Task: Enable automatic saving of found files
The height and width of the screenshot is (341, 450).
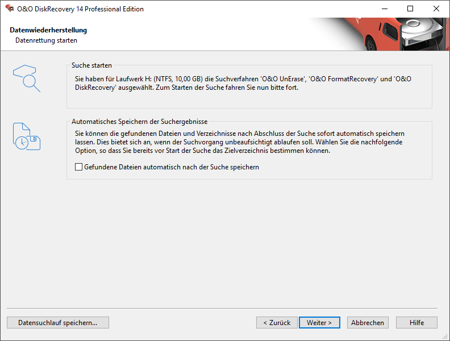Action: [x=78, y=167]
